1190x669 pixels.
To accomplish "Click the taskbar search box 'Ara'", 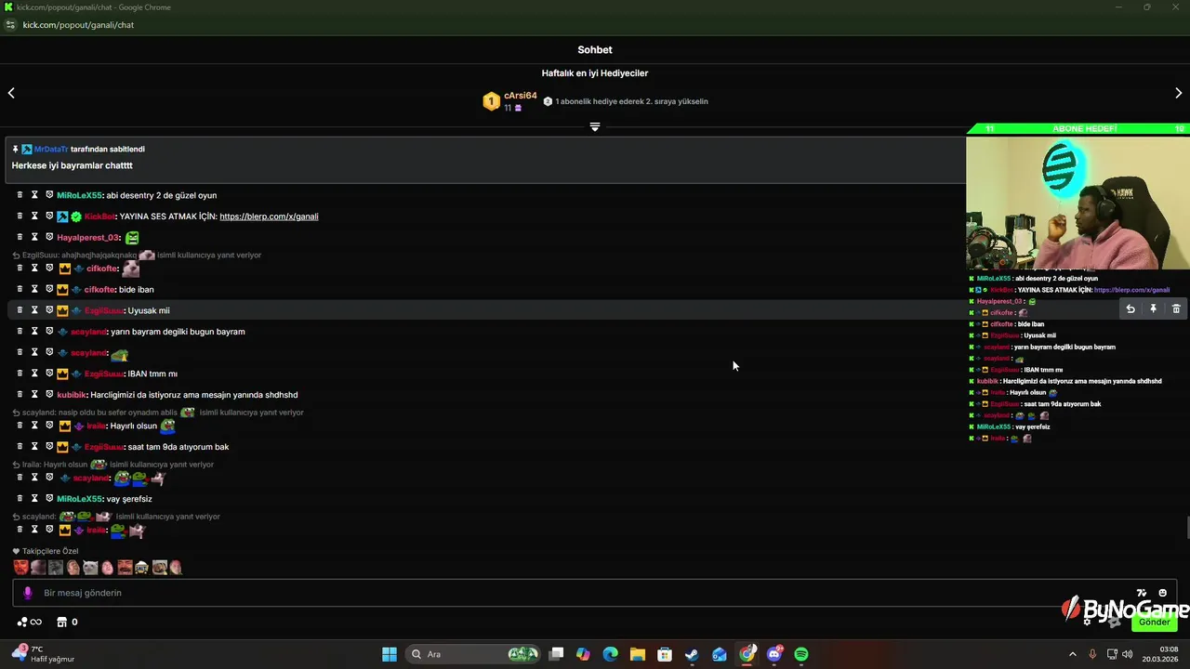I will click(474, 654).
